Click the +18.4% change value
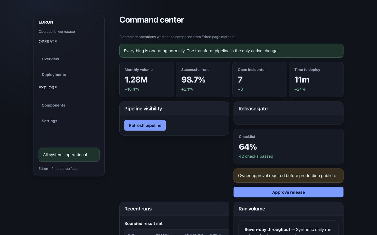This screenshot has width=377, height=235. [x=132, y=89]
